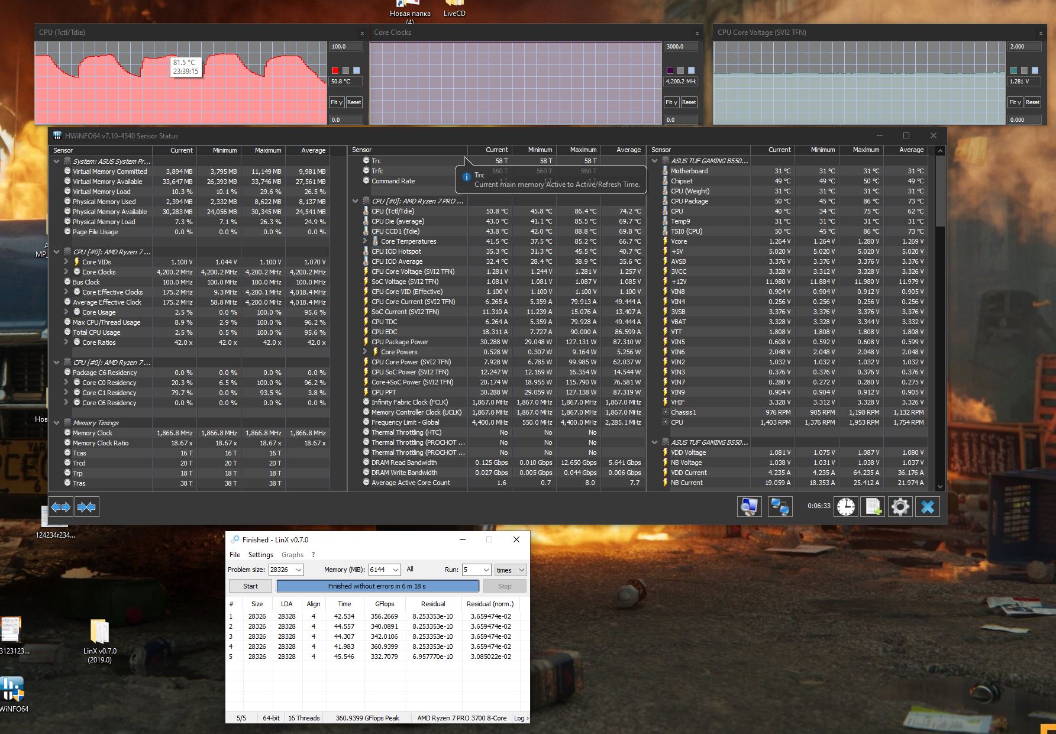
Task: Open HWiNFO system summary monitor icon
Action: coord(749,507)
